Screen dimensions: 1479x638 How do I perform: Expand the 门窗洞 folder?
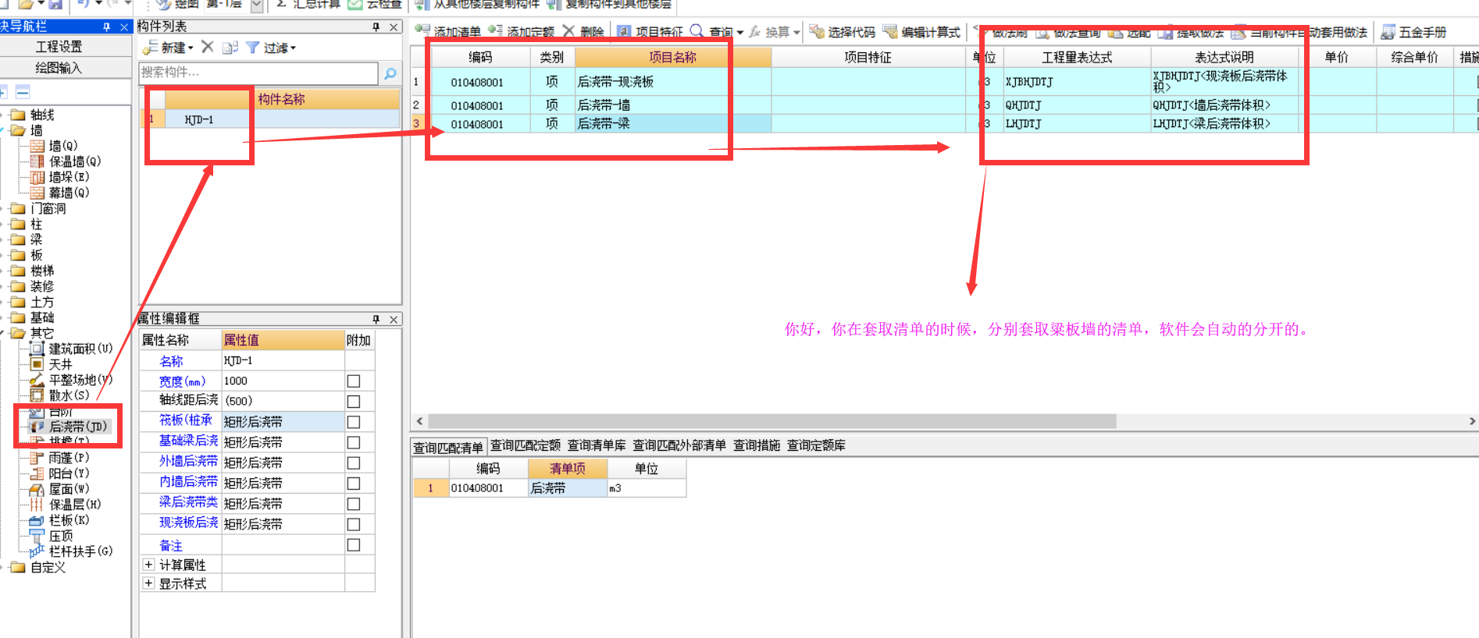(3, 208)
